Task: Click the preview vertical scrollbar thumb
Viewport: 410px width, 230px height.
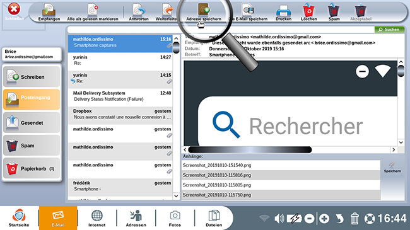Action: click(401, 71)
